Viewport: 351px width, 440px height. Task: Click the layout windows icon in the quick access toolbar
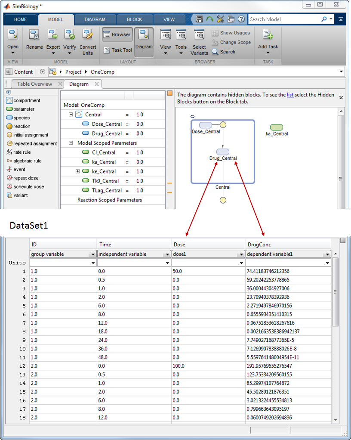[x=231, y=19]
